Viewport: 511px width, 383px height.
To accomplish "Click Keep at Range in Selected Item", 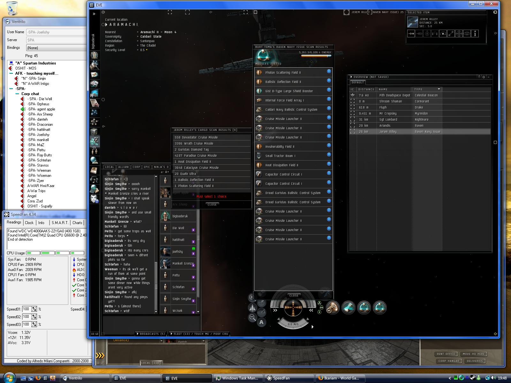I will click(x=451, y=34).
